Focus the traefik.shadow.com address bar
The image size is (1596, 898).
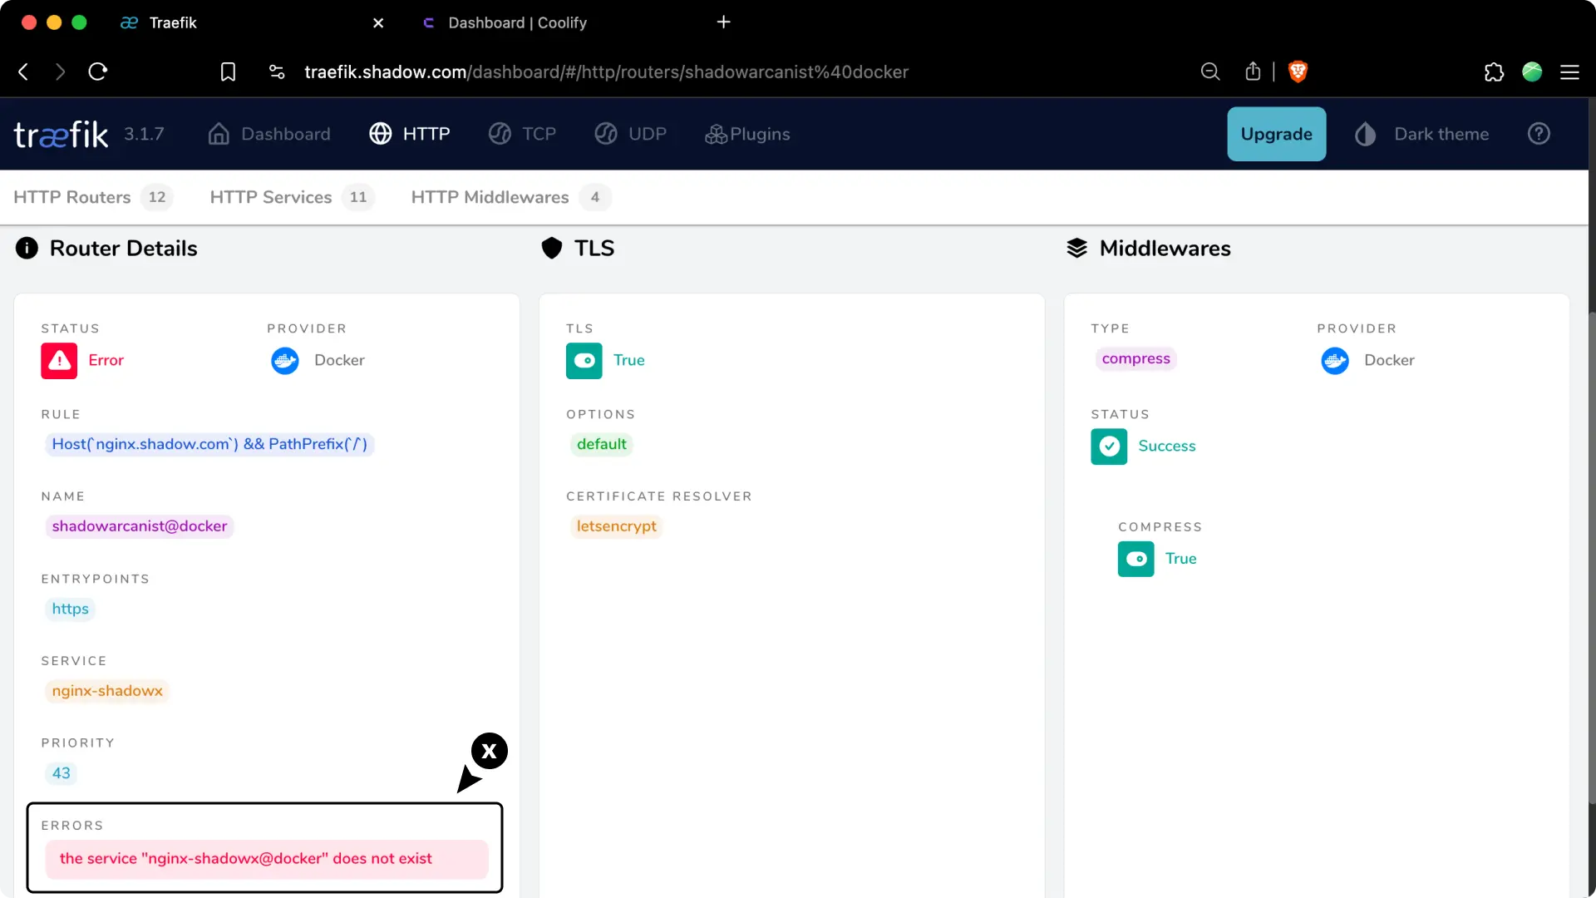coord(606,72)
